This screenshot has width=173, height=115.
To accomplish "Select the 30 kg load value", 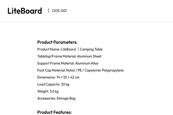I will pyautogui.click(x=65, y=84).
